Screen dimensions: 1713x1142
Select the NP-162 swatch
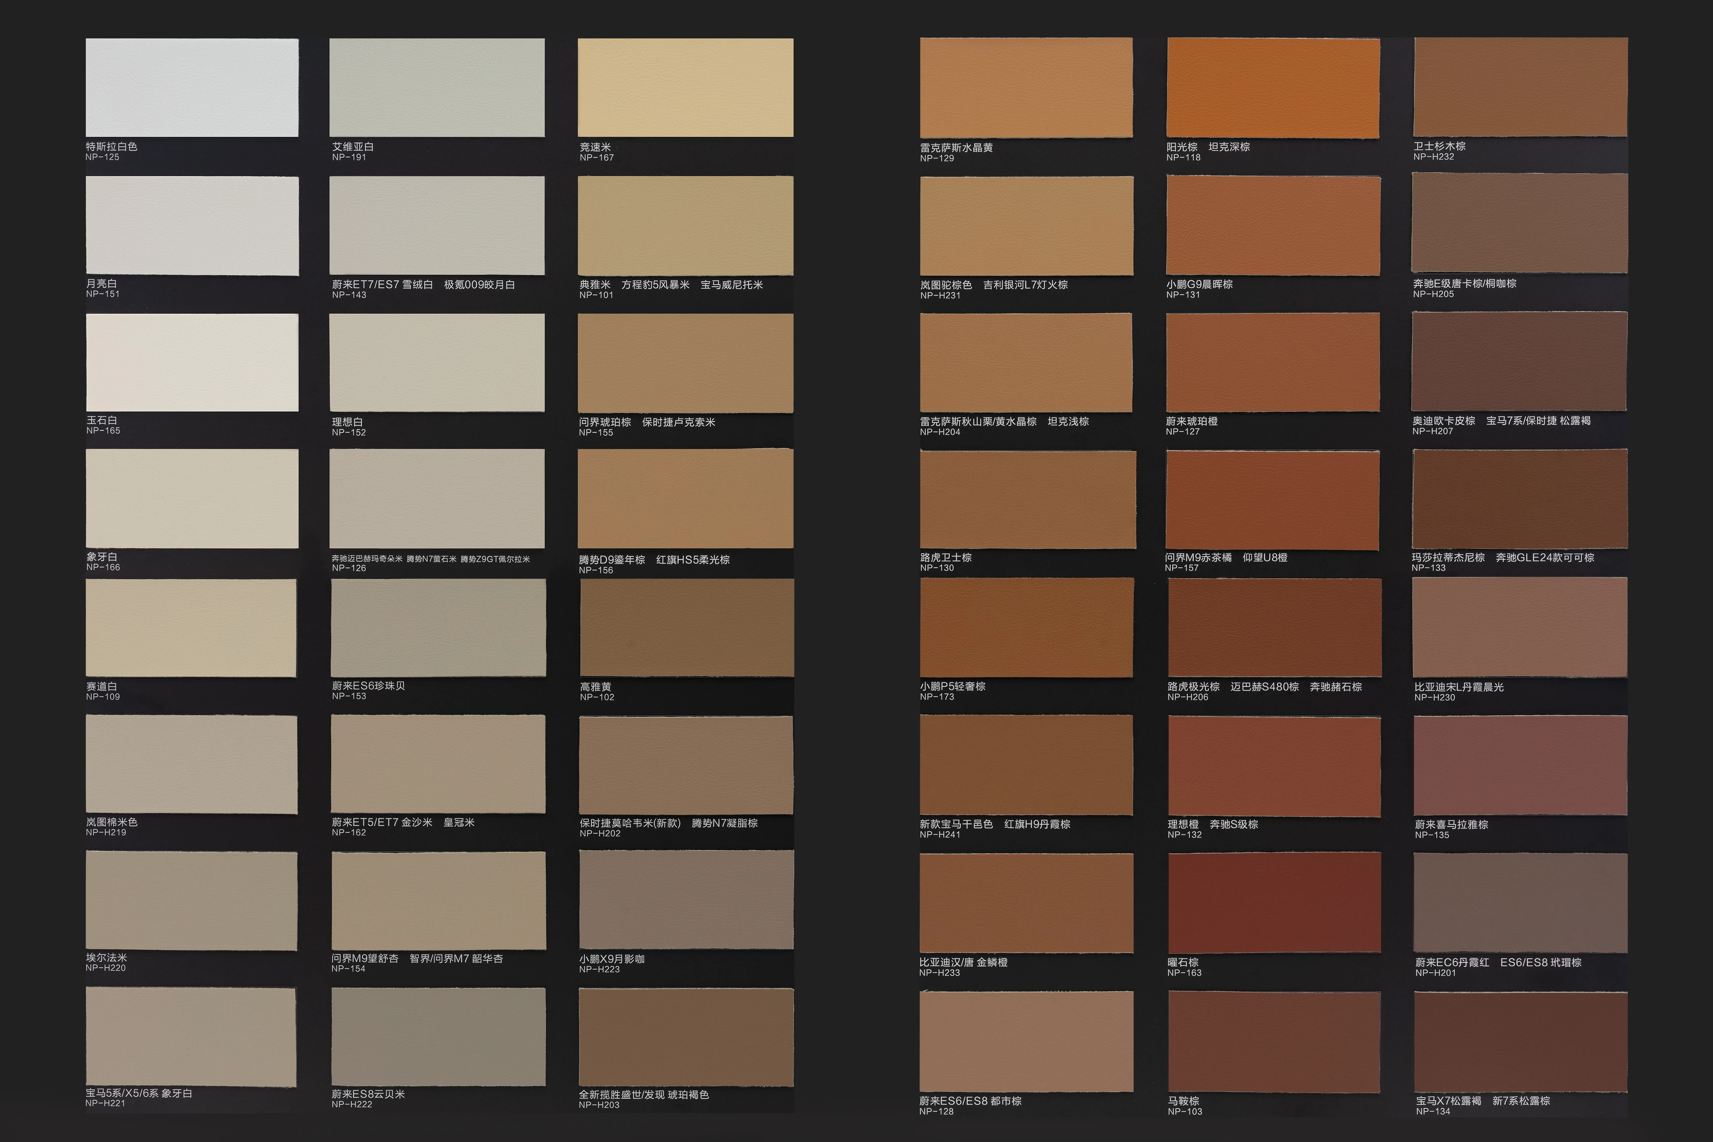(x=439, y=764)
